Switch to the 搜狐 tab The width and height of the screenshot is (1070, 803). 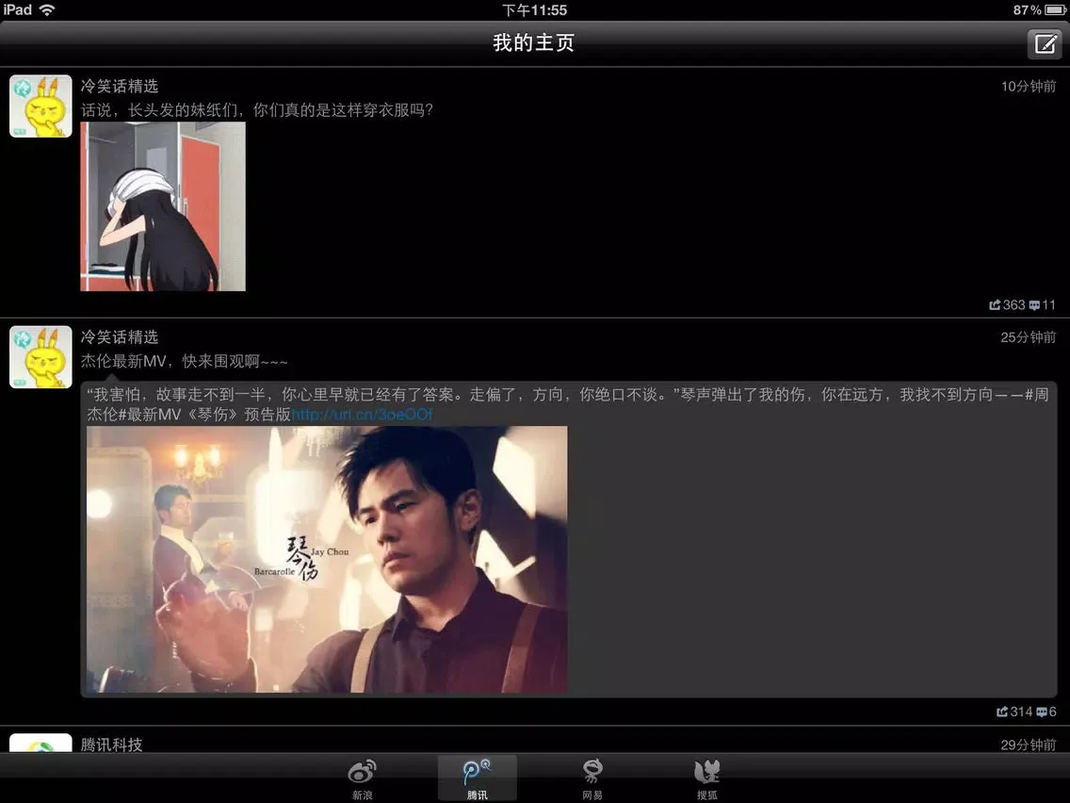tap(707, 779)
